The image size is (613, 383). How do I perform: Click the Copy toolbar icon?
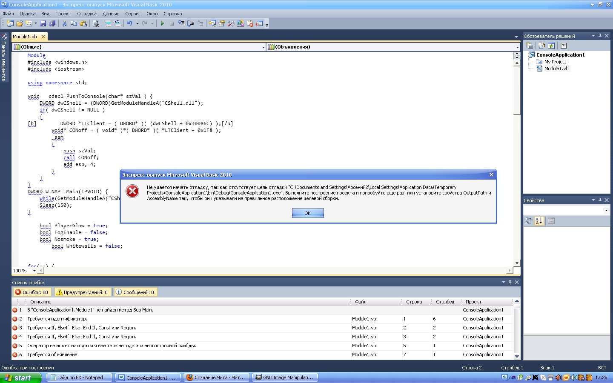tap(74, 24)
